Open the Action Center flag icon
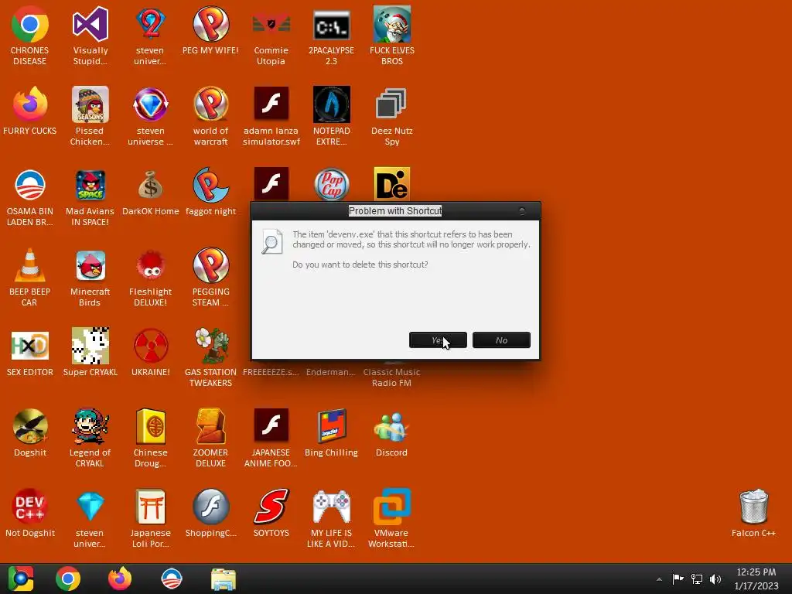 click(678, 579)
